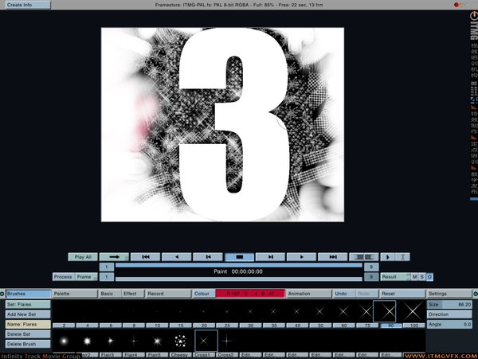Choose brush size preset 90
The width and height of the screenshot is (478, 359).
click(391, 326)
